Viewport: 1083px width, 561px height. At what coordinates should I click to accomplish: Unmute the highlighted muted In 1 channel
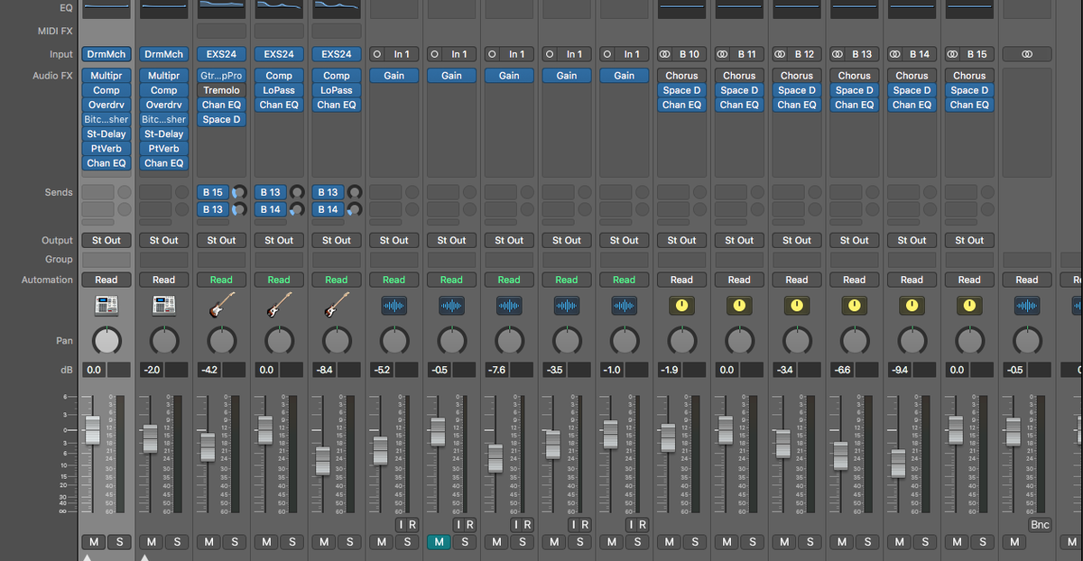(x=440, y=541)
